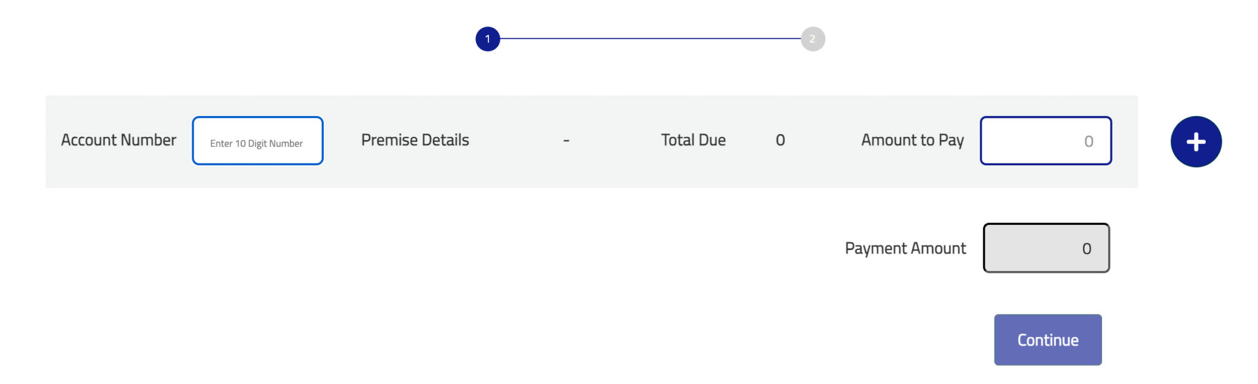The height and width of the screenshot is (384, 1258).
Task: Select the Payment Amount box
Action: tap(1046, 248)
